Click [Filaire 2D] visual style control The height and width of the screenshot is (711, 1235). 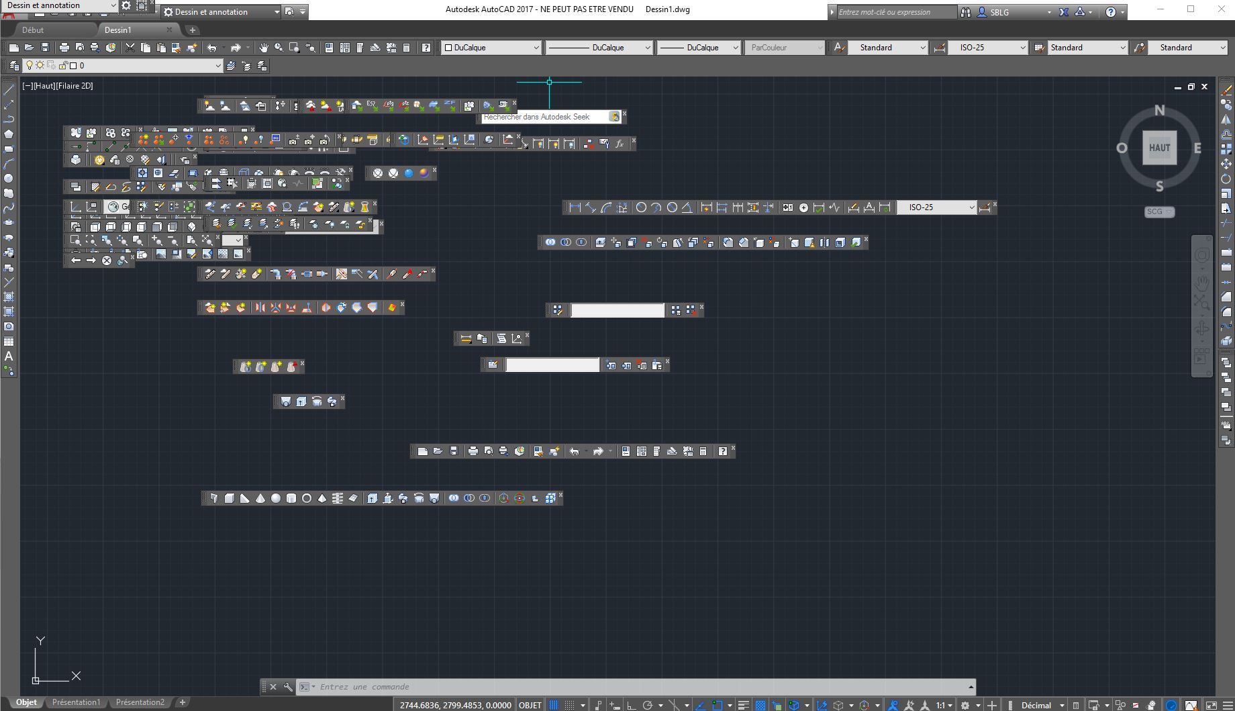75,86
